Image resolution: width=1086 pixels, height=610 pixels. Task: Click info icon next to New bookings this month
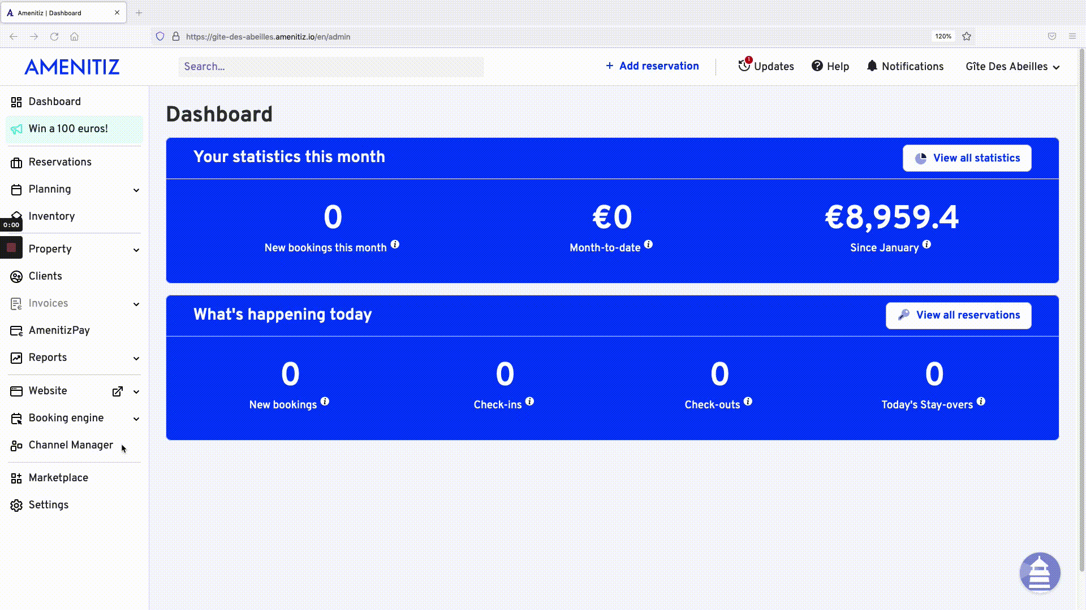(x=395, y=245)
